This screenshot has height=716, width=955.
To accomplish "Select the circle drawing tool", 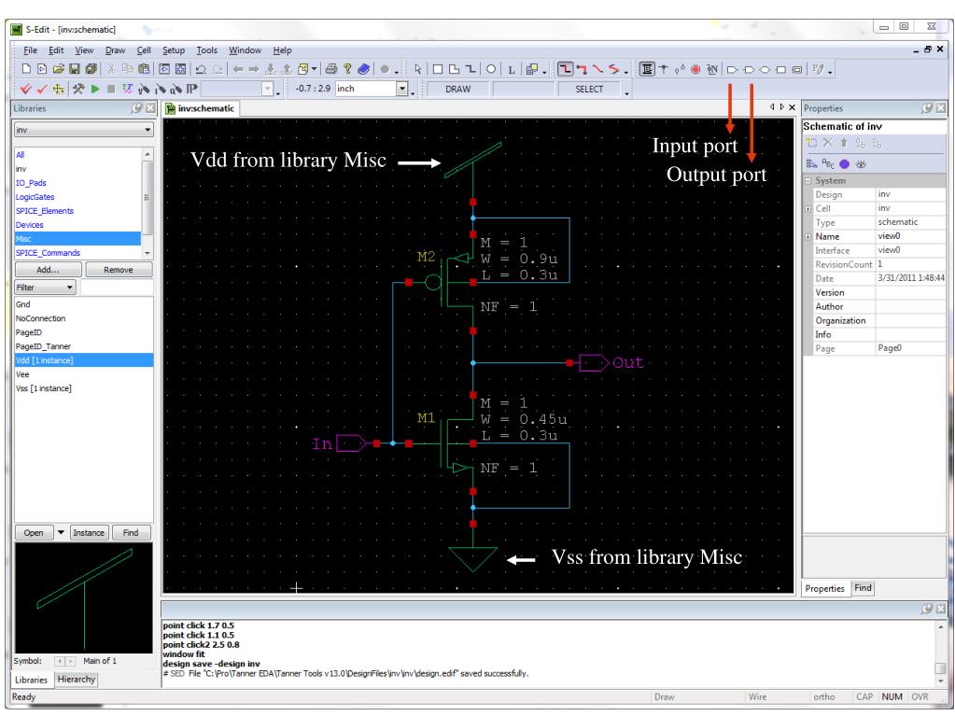I will click(x=490, y=69).
